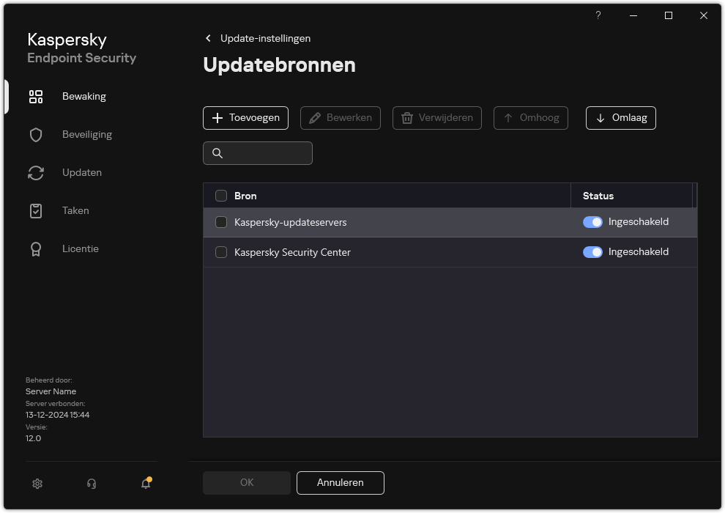The height and width of the screenshot is (513, 725).
Task: Open help via question mark icon
Action: pos(598,15)
